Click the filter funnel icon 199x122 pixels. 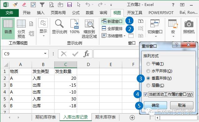[42, 5]
